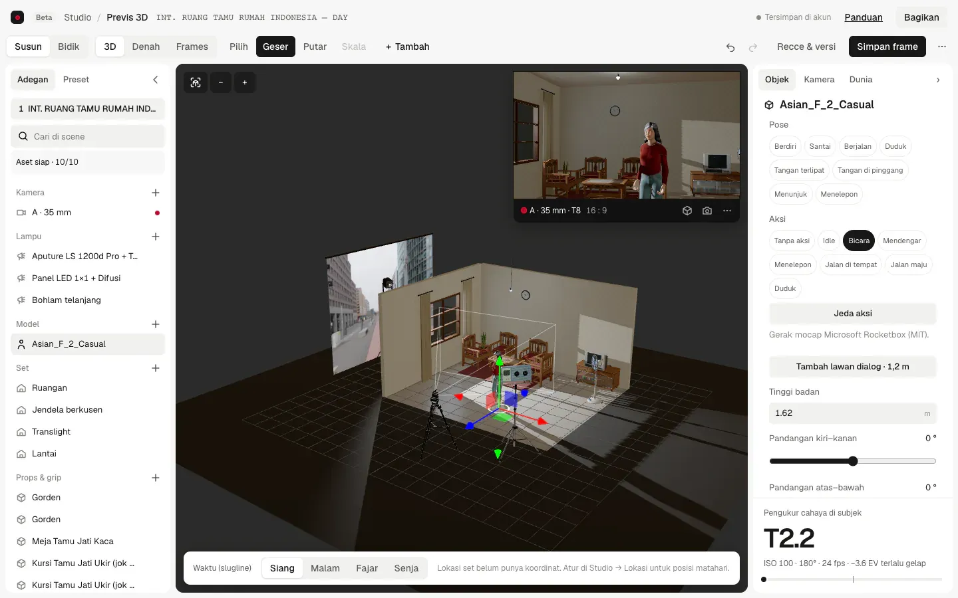Open the + Tambah add menu
Image resolution: width=958 pixels, height=598 pixels.
(407, 47)
